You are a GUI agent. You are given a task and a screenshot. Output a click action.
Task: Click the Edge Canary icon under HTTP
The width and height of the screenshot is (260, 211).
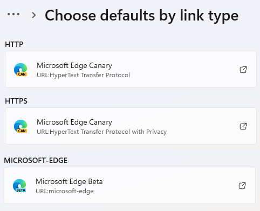click(x=20, y=70)
